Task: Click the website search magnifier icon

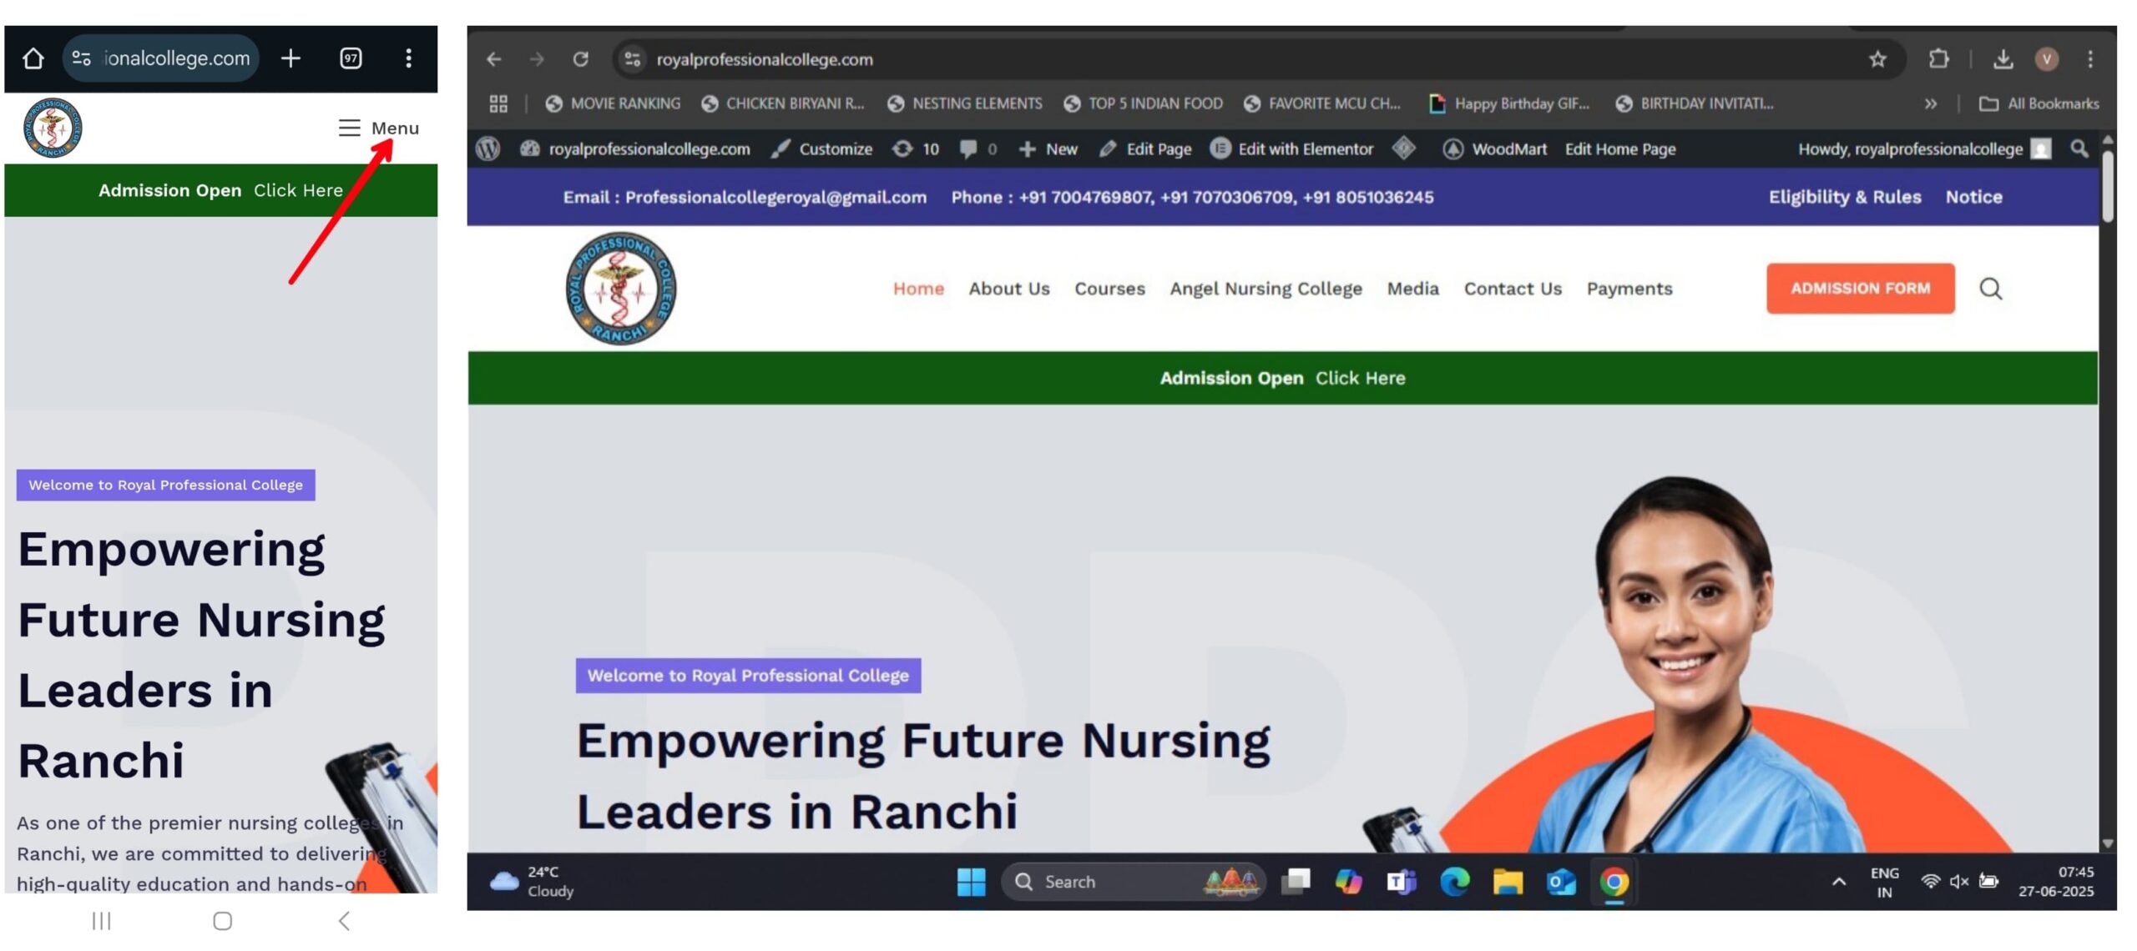Action: tap(1990, 289)
